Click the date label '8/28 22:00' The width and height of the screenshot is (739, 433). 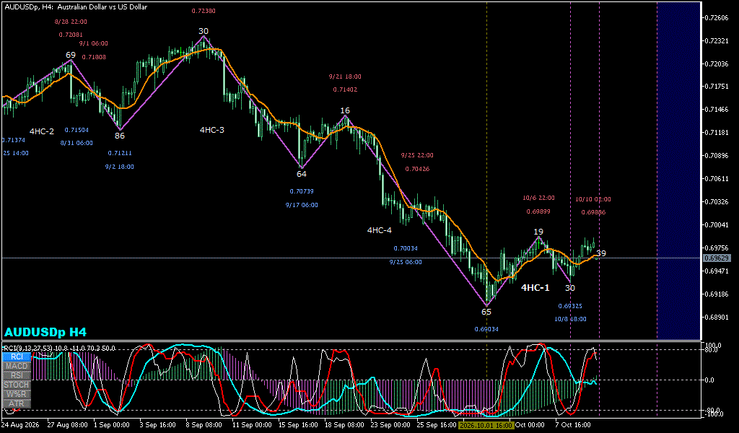[71, 22]
